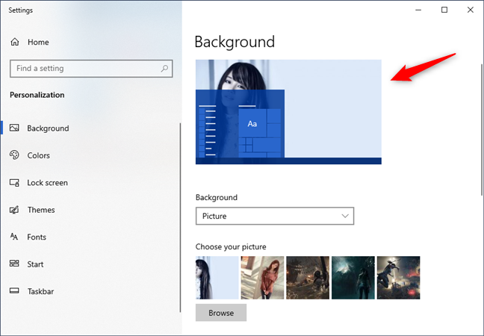Close the Settings window
The height and width of the screenshot is (336, 484).
(470, 10)
